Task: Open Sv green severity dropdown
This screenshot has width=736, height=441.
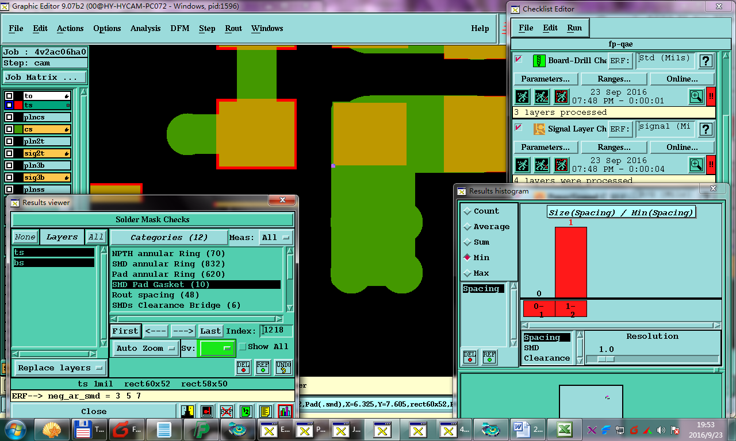Action: point(216,348)
